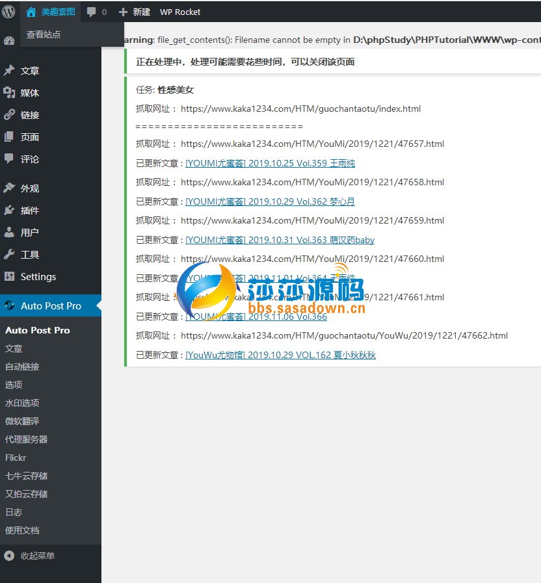
Task: Open the Flickr submenu item
Action: (x=16, y=458)
